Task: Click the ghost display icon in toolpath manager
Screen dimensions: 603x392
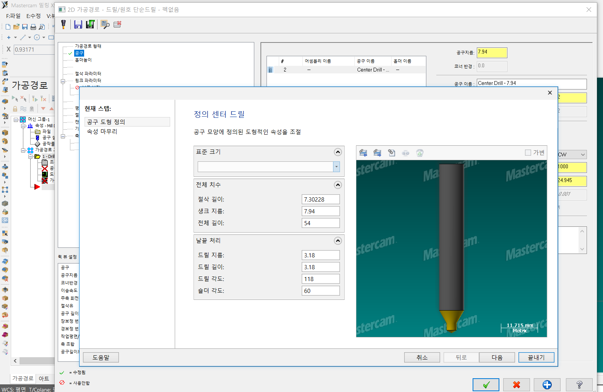Action: pos(32,109)
